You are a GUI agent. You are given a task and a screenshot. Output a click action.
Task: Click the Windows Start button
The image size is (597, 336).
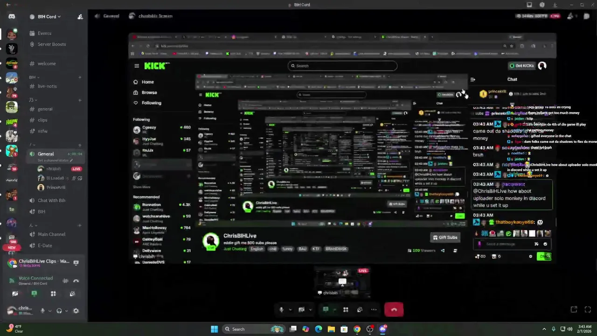coord(214,329)
